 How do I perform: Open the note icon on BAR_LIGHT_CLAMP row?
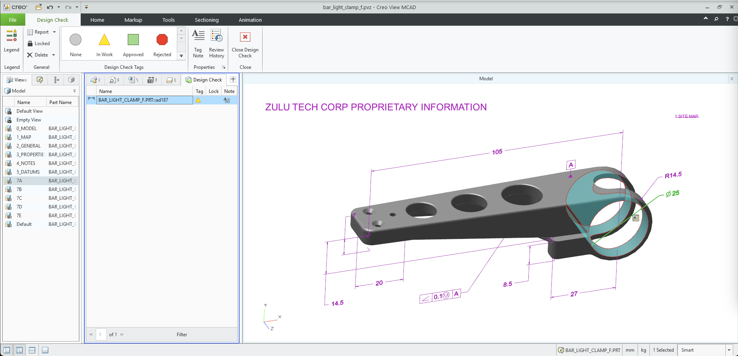coord(227,100)
